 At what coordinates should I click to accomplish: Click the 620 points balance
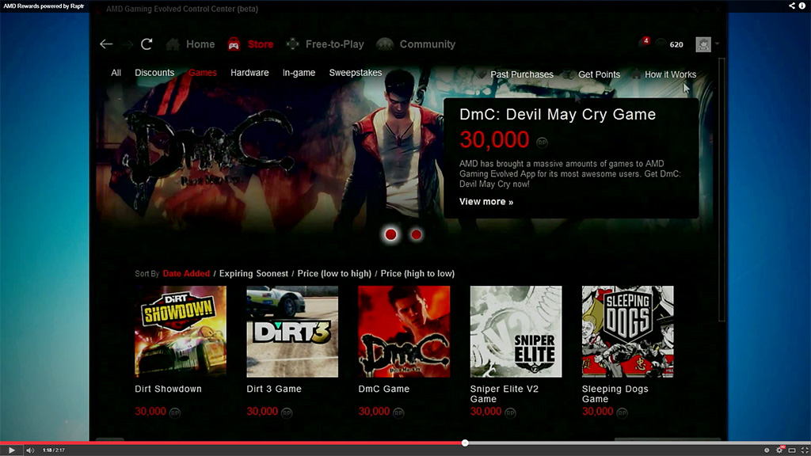(x=676, y=44)
